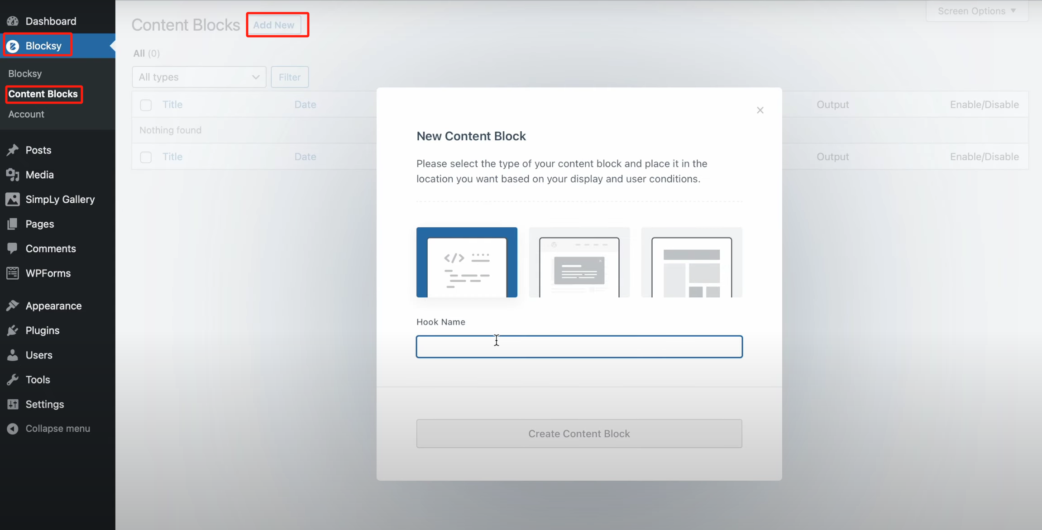
Task: Click the Plugins plug icon
Action: [13, 330]
